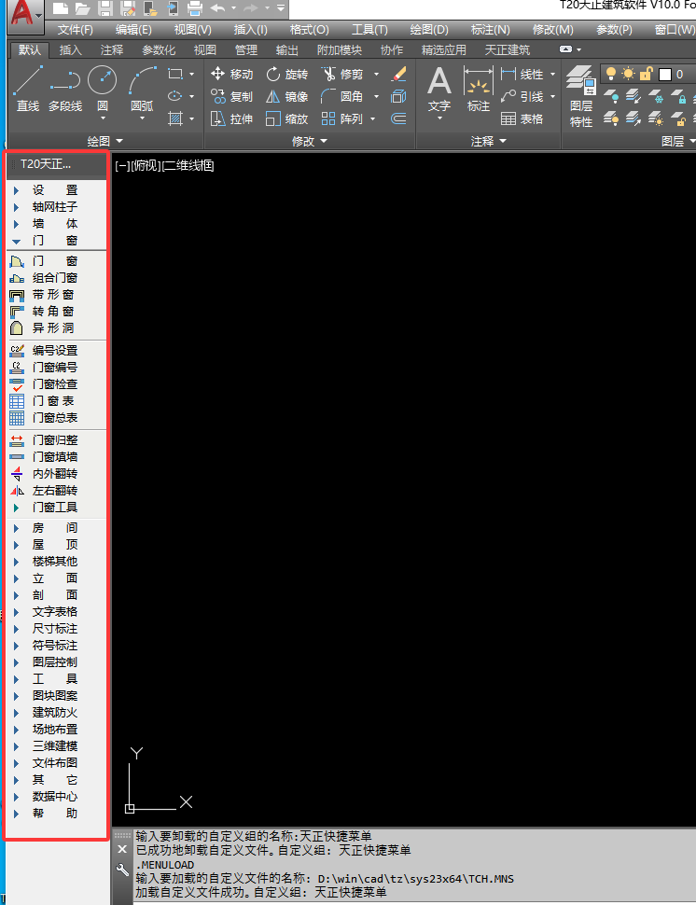The width and height of the screenshot is (696, 905).
Task: Select the 直线 (Line) drawing tool
Action: click(x=28, y=88)
